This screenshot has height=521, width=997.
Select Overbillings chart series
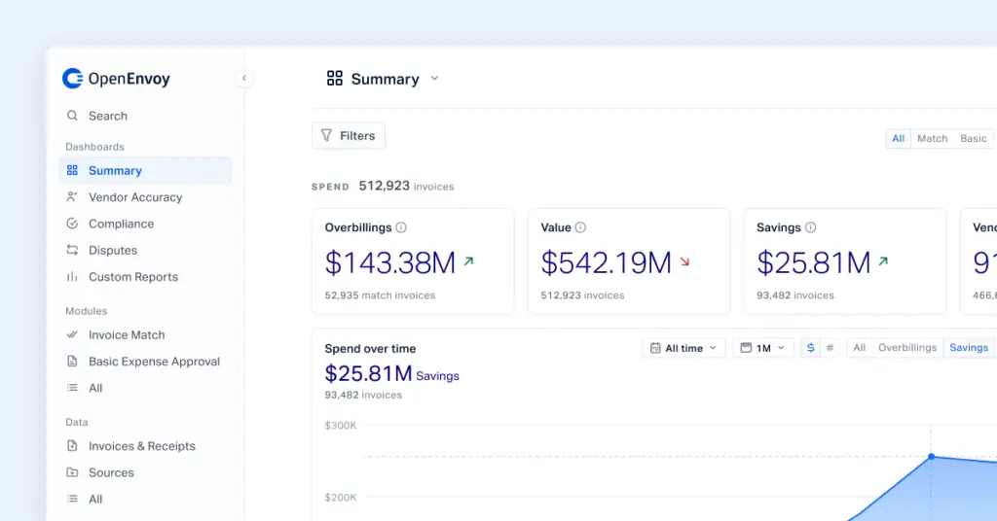click(907, 348)
